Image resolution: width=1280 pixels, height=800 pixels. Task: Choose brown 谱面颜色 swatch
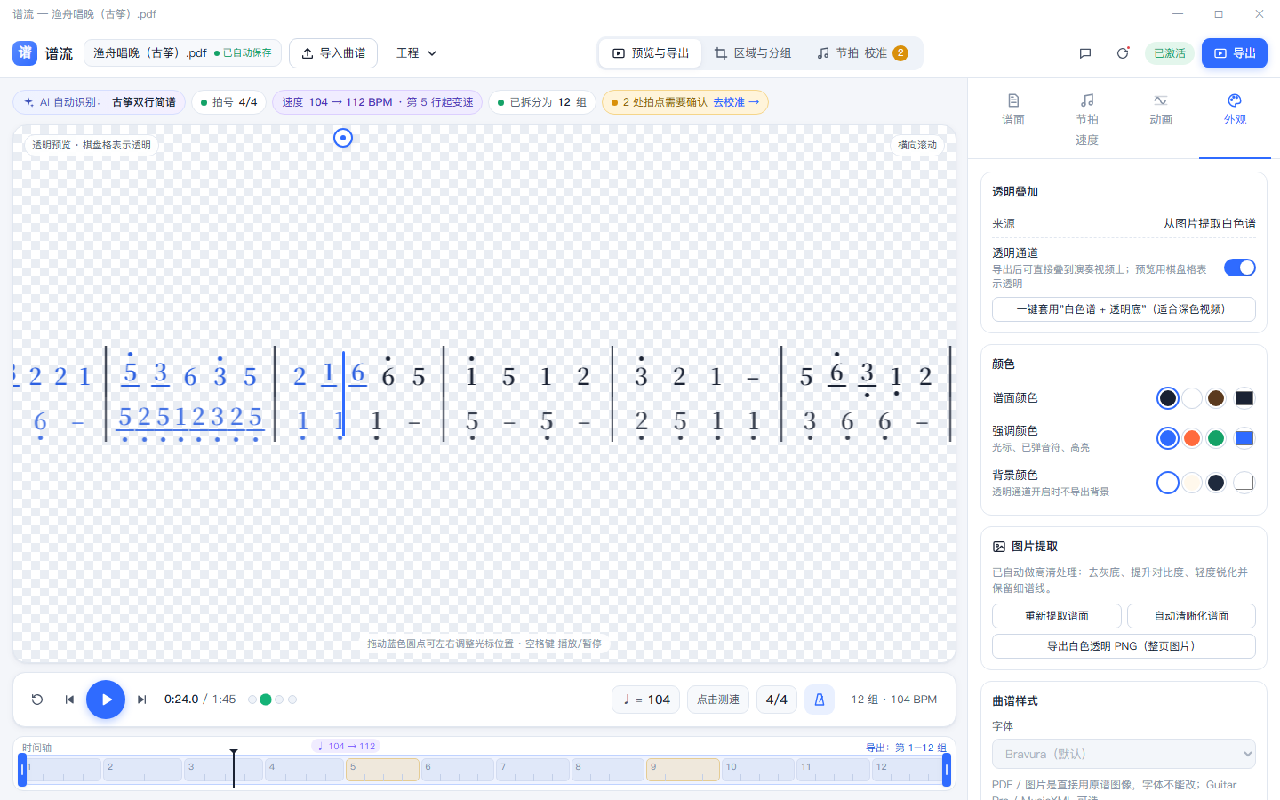[x=1216, y=398]
